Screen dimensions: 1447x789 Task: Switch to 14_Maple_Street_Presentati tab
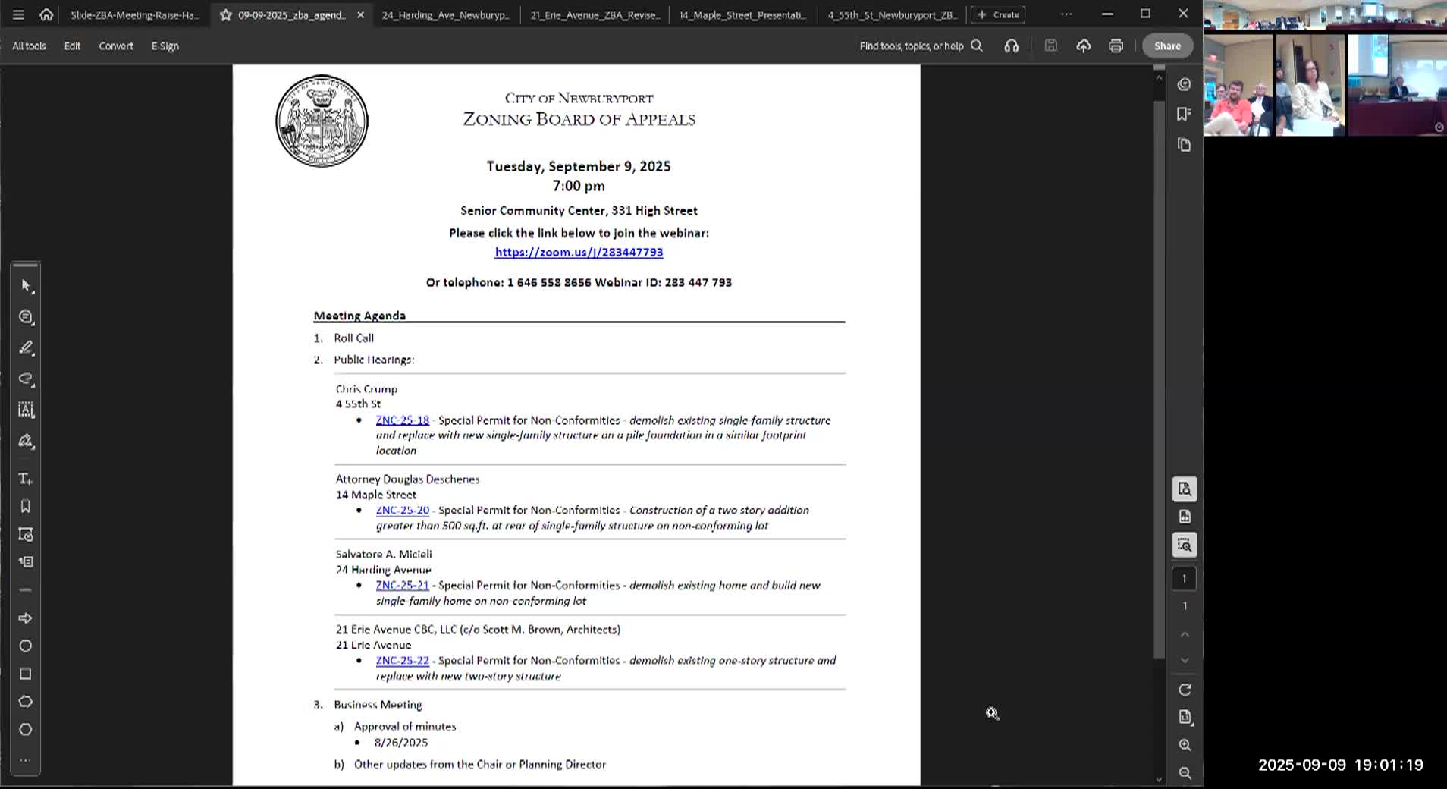pos(742,14)
